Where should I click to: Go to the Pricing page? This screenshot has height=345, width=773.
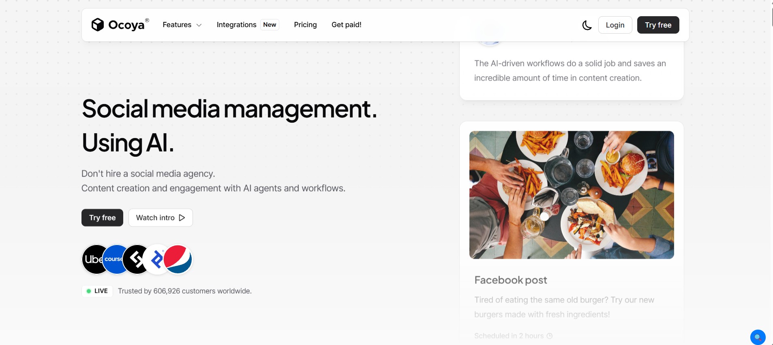tap(305, 25)
